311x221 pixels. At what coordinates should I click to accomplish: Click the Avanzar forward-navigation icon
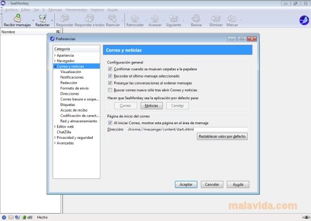tap(155, 18)
